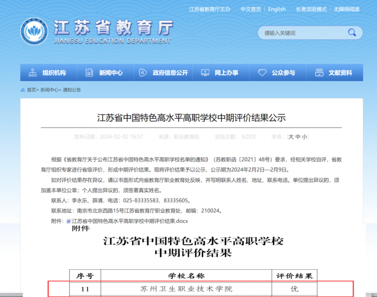This screenshot has width=377, height=297.
Task: Click the 序号 table header
Action: [x=85, y=276]
